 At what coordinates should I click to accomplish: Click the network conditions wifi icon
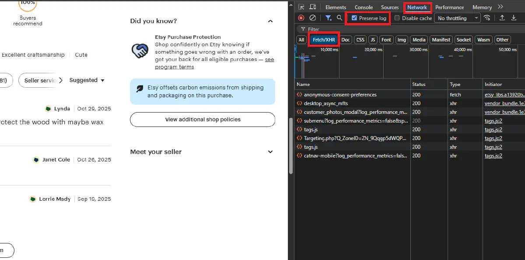487,18
